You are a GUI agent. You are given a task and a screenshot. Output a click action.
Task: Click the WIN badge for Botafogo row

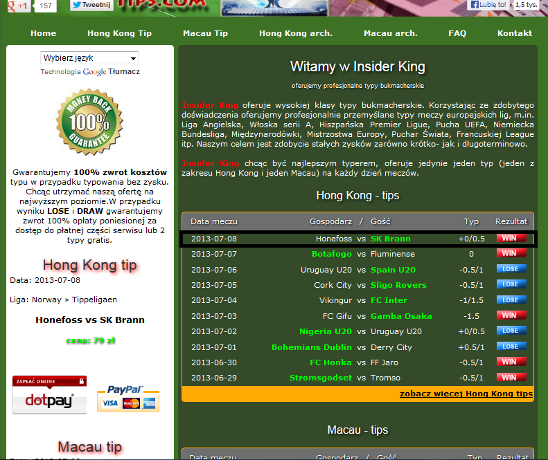coord(511,253)
